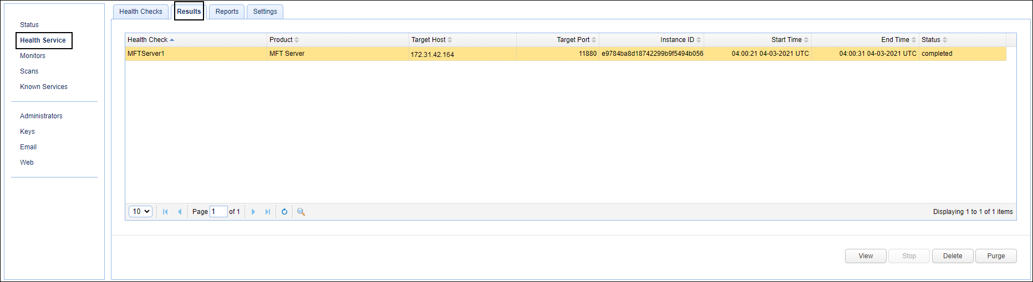
Task: Click the View button
Action: (x=865, y=256)
